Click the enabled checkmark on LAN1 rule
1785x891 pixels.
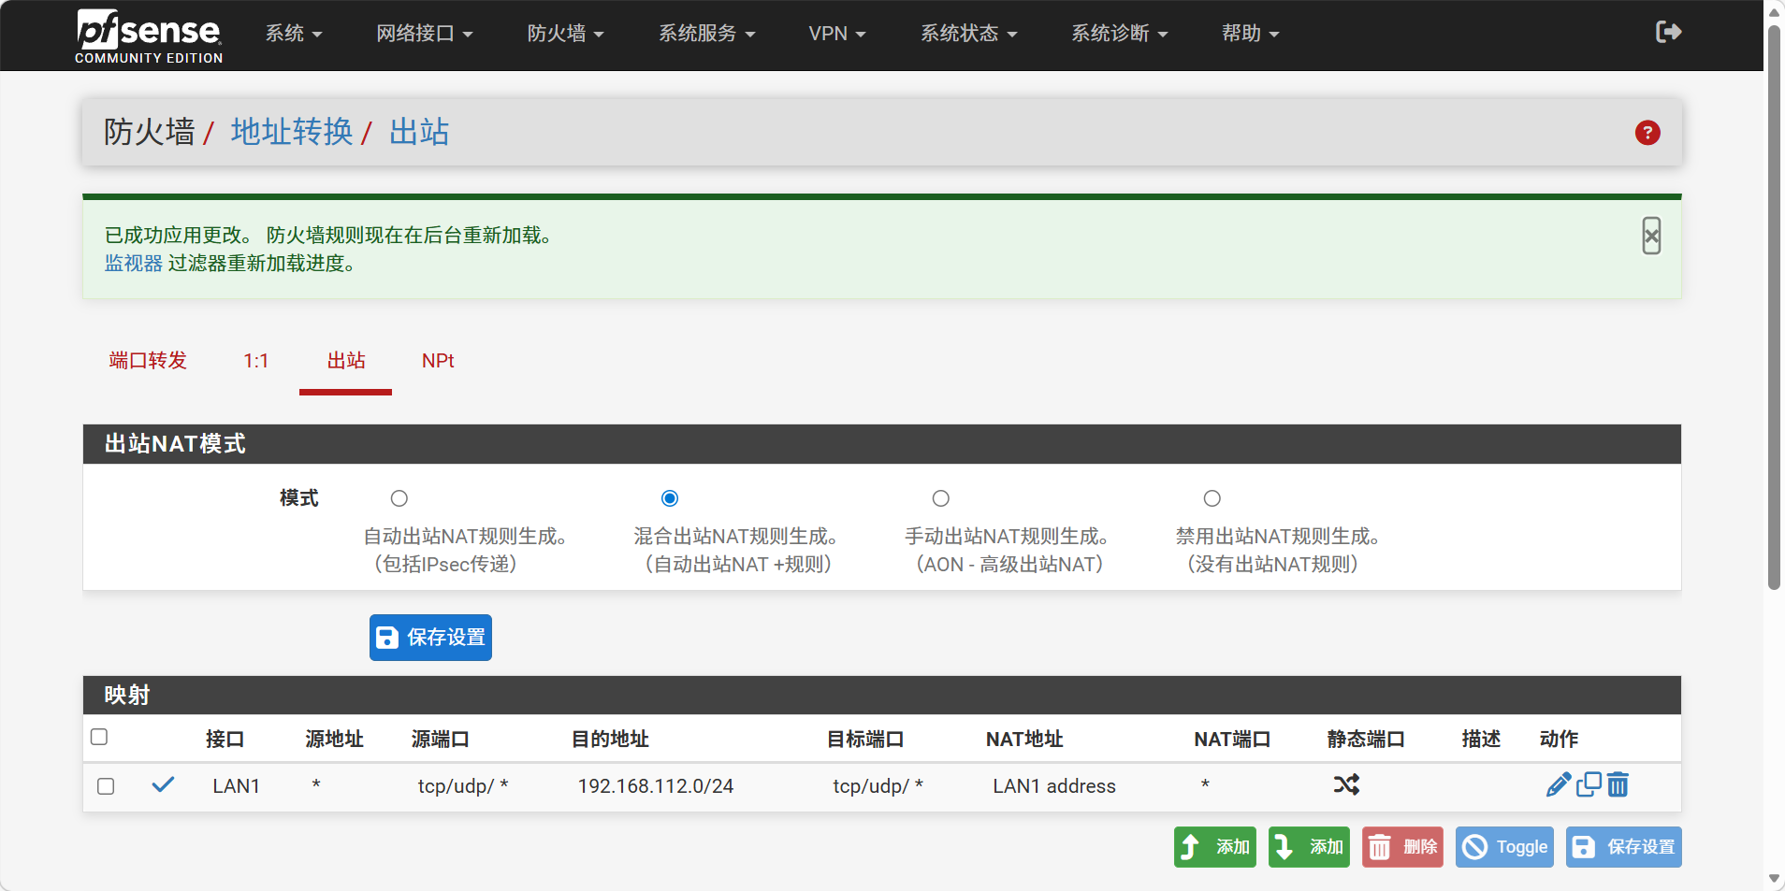pyautogui.click(x=163, y=784)
